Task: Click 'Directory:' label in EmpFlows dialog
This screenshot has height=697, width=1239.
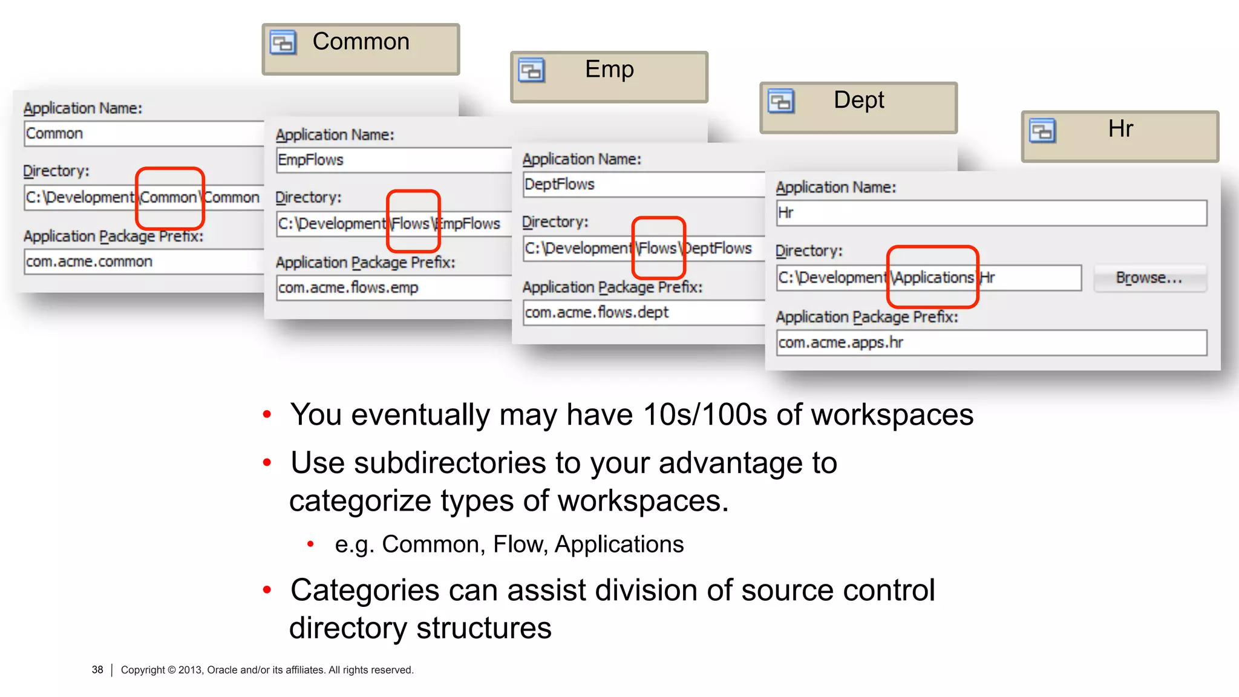Action: tap(309, 198)
